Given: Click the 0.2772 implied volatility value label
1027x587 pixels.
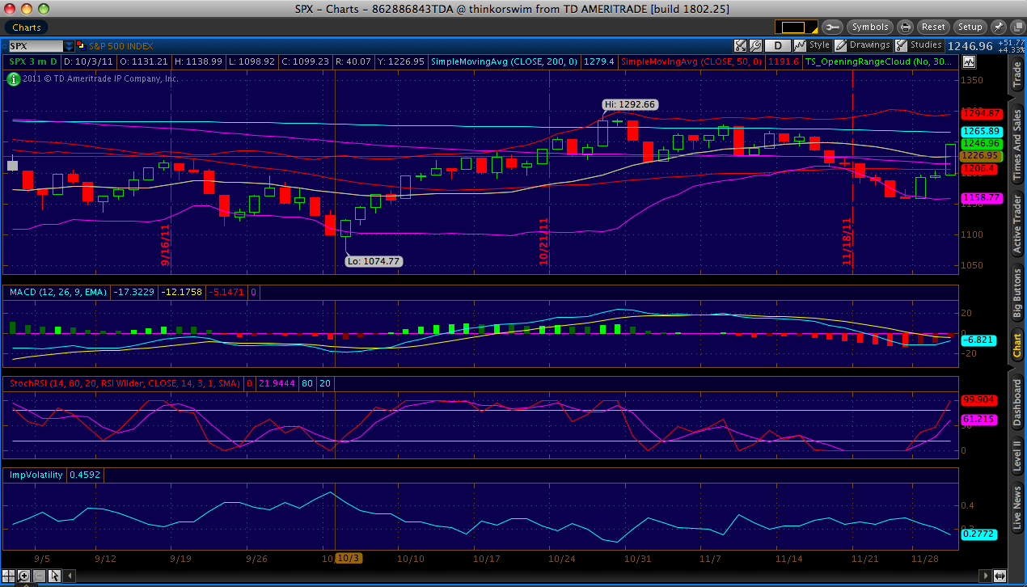Looking at the screenshot, I should 978,534.
